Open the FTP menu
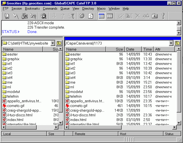Image resolution: width=183 pixels, height=143 pixels. [6, 9]
